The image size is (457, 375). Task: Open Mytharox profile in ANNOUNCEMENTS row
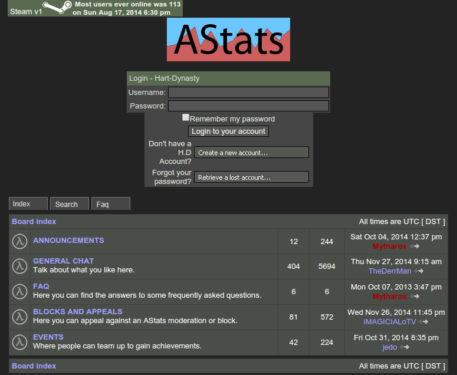(389, 246)
